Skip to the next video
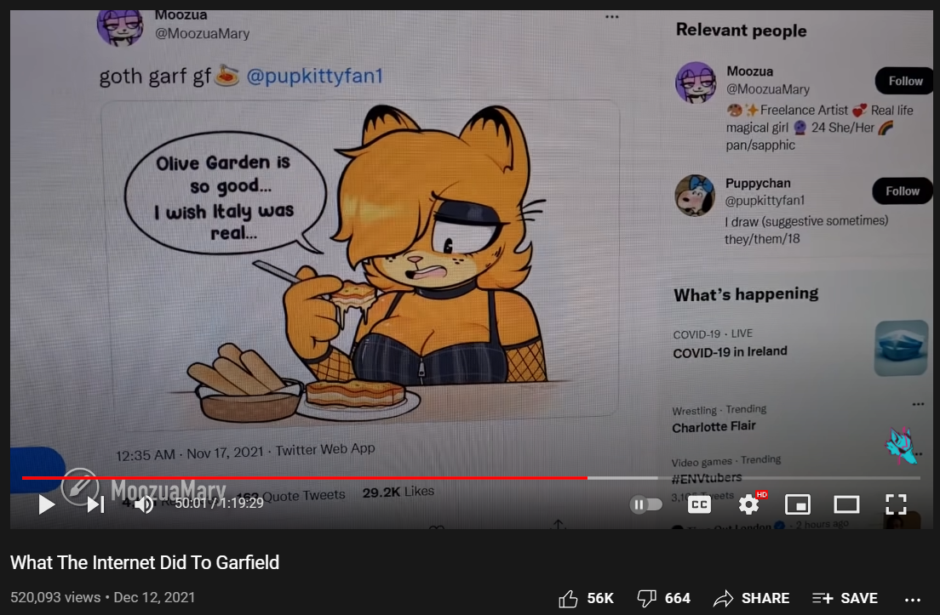Screen dimensions: 940x615 (x=96, y=504)
